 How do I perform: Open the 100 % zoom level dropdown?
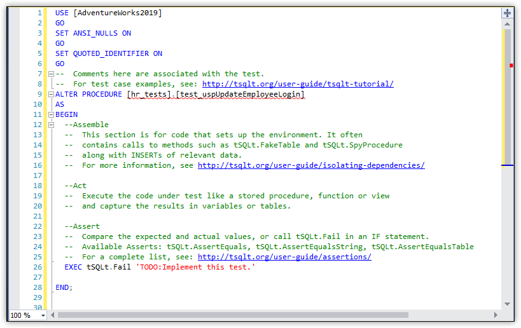tap(43, 315)
